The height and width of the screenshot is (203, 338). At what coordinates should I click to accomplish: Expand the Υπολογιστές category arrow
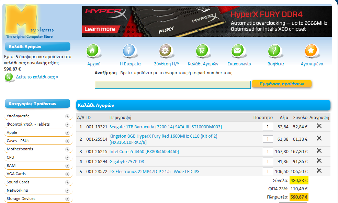[67, 116]
